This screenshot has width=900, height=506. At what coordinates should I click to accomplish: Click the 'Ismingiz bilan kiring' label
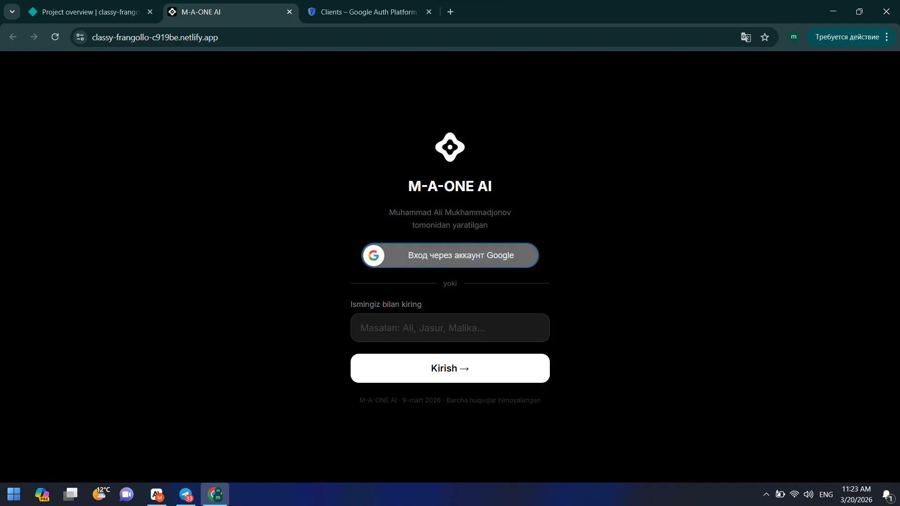[386, 304]
